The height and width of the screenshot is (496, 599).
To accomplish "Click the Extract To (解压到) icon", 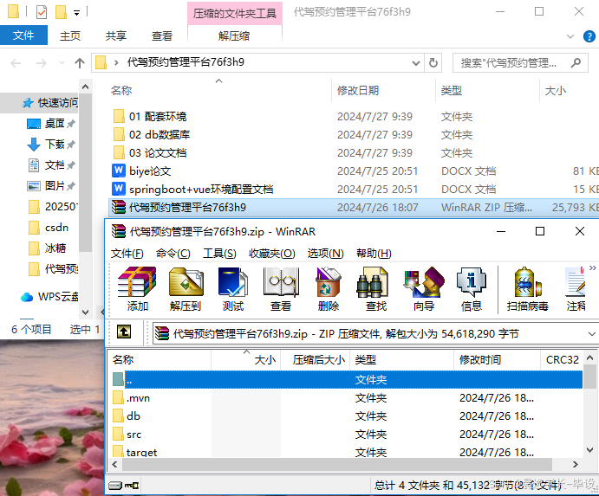I will (x=186, y=289).
